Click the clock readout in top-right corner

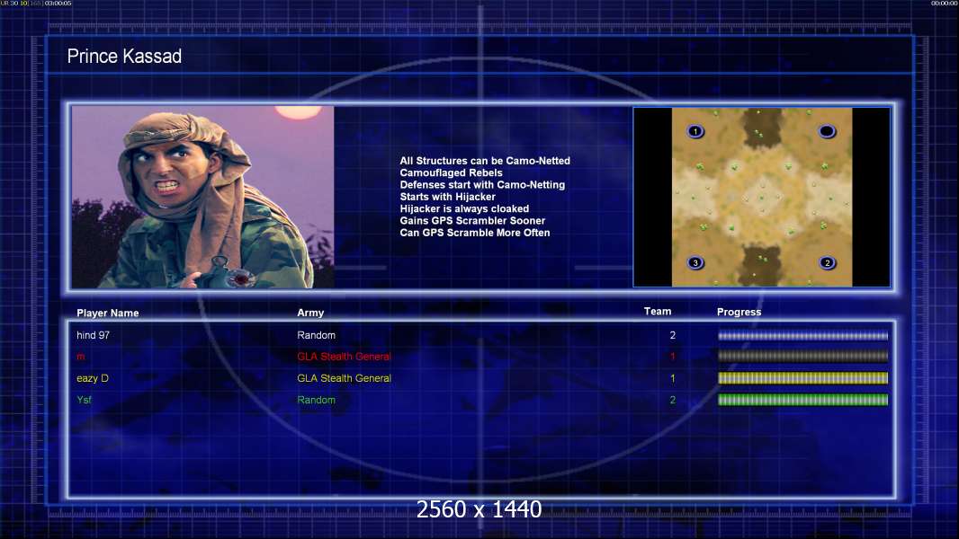[944, 4]
